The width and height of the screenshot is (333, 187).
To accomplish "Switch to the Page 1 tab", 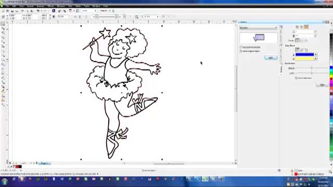I will point(45,163).
